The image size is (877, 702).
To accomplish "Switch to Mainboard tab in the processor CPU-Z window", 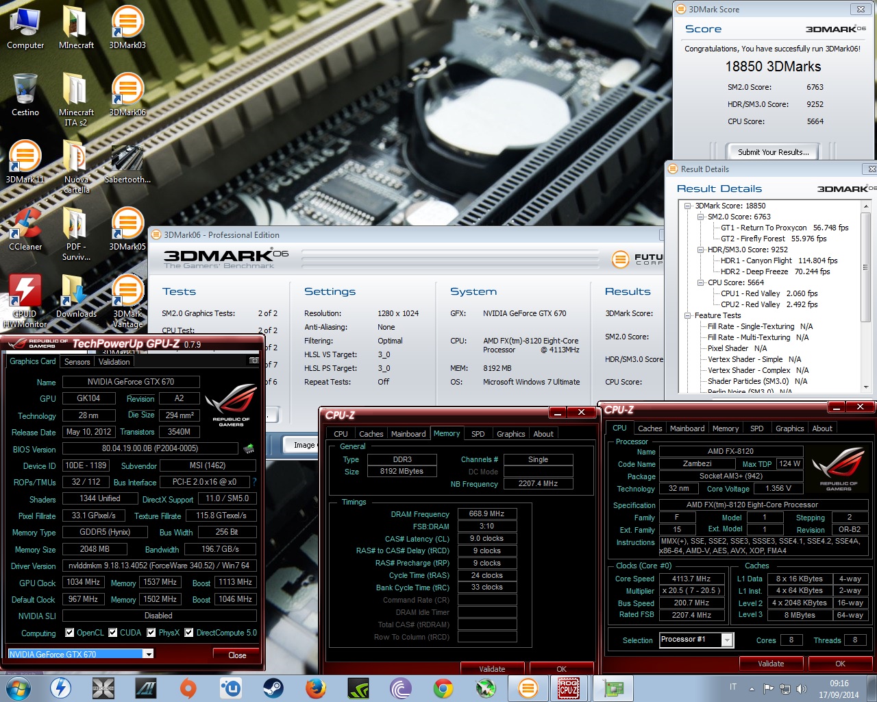I will coord(687,428).
